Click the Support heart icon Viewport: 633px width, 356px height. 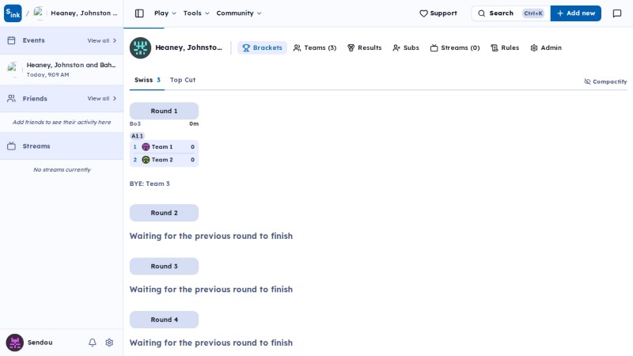pos(423,13)
